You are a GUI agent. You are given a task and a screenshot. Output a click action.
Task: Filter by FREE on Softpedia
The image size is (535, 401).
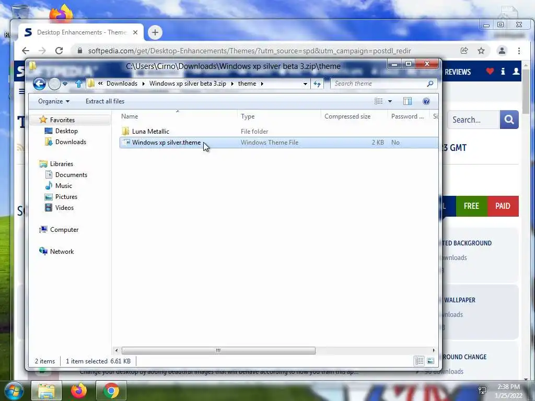[x=471, y=206]
